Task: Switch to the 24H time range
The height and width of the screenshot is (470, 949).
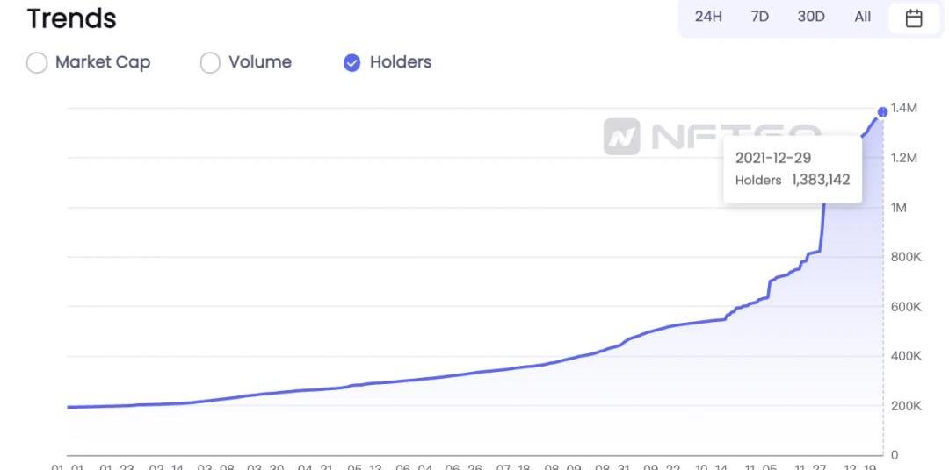Action: (708, 17)
